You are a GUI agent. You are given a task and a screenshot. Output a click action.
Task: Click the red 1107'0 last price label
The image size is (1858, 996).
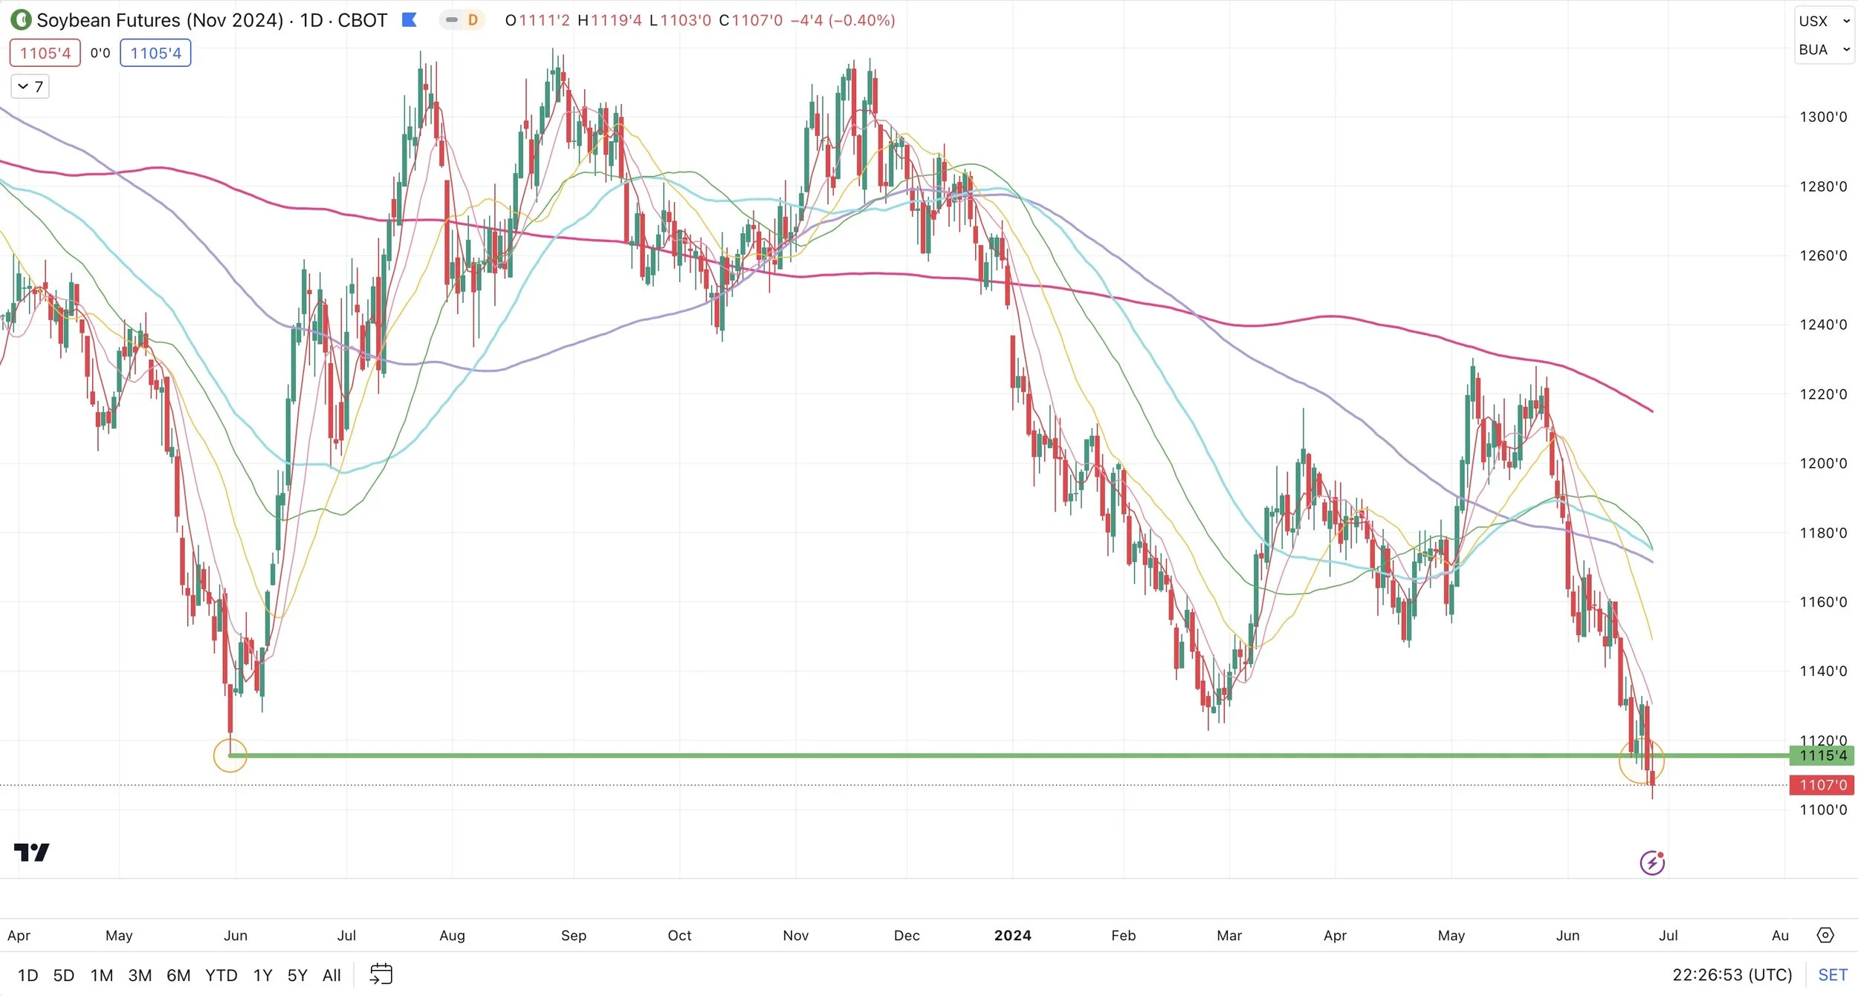1822,785
